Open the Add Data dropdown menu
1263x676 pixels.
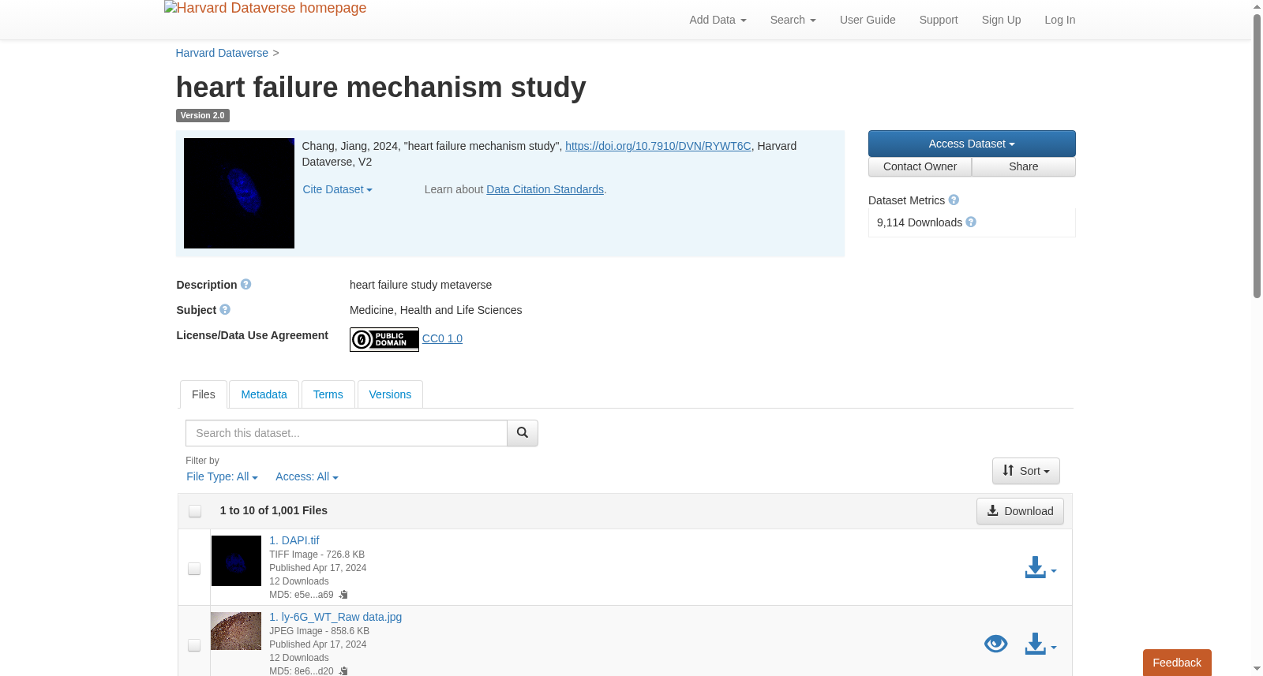click(x=718, y=20)
